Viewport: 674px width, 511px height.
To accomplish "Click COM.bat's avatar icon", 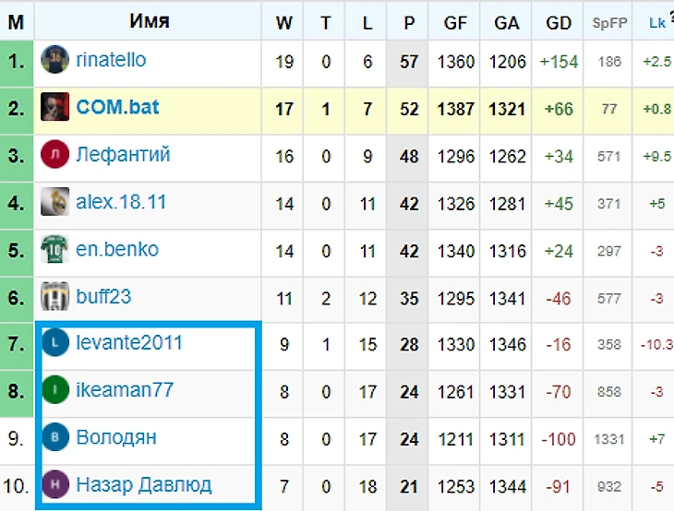I will click(55, 108).
